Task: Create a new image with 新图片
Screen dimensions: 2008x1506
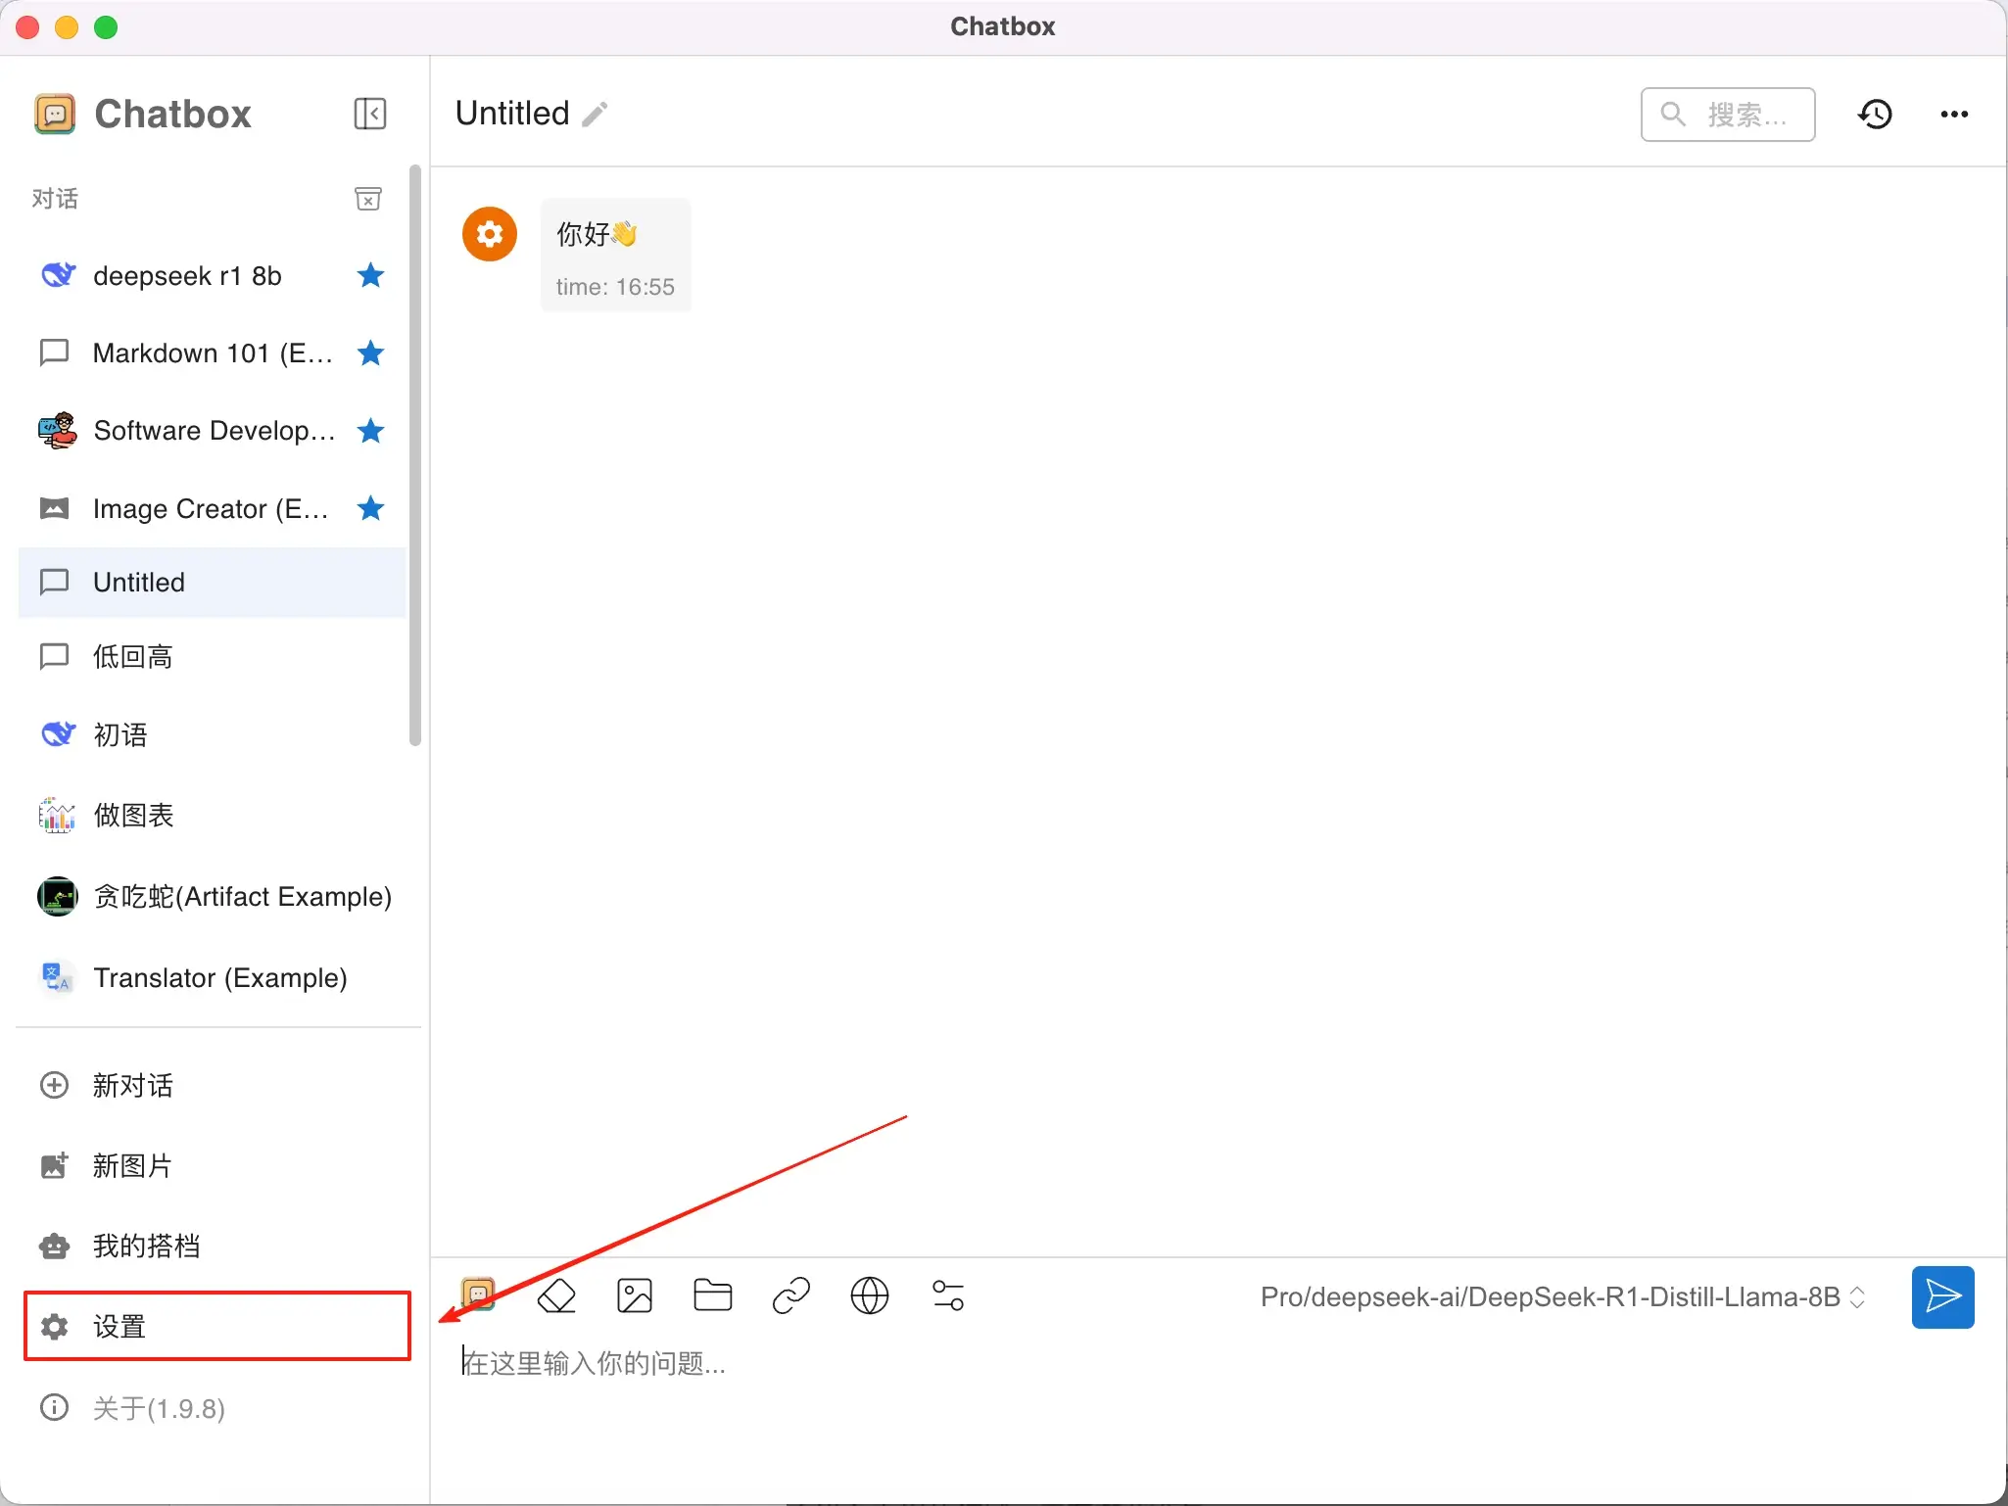Action: point(216,1165)
